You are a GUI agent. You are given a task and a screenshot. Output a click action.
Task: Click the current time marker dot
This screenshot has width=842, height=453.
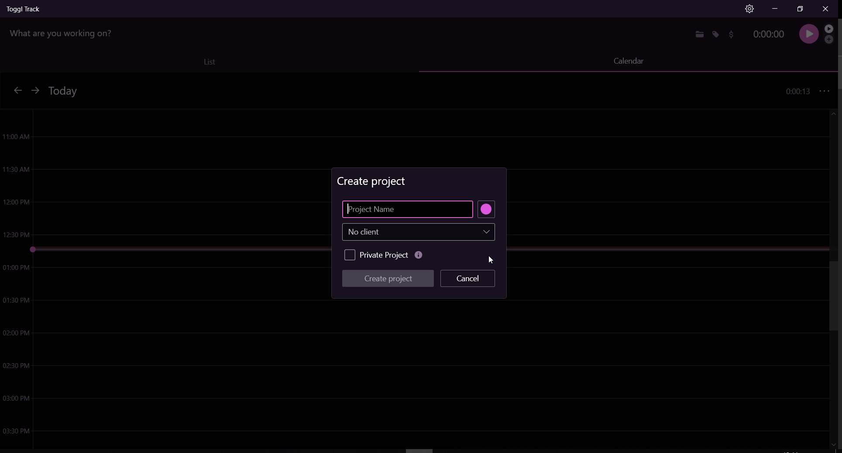[x=33, y=249]
